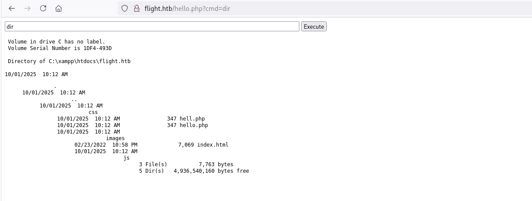
Task: Go back to the previous page
Action: pos(12,8)
